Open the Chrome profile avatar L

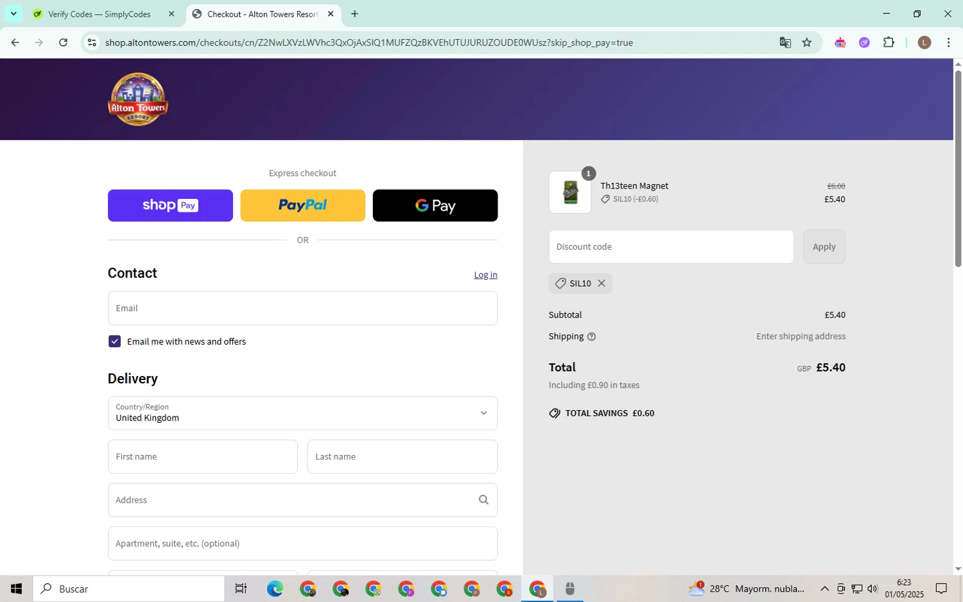924,42
